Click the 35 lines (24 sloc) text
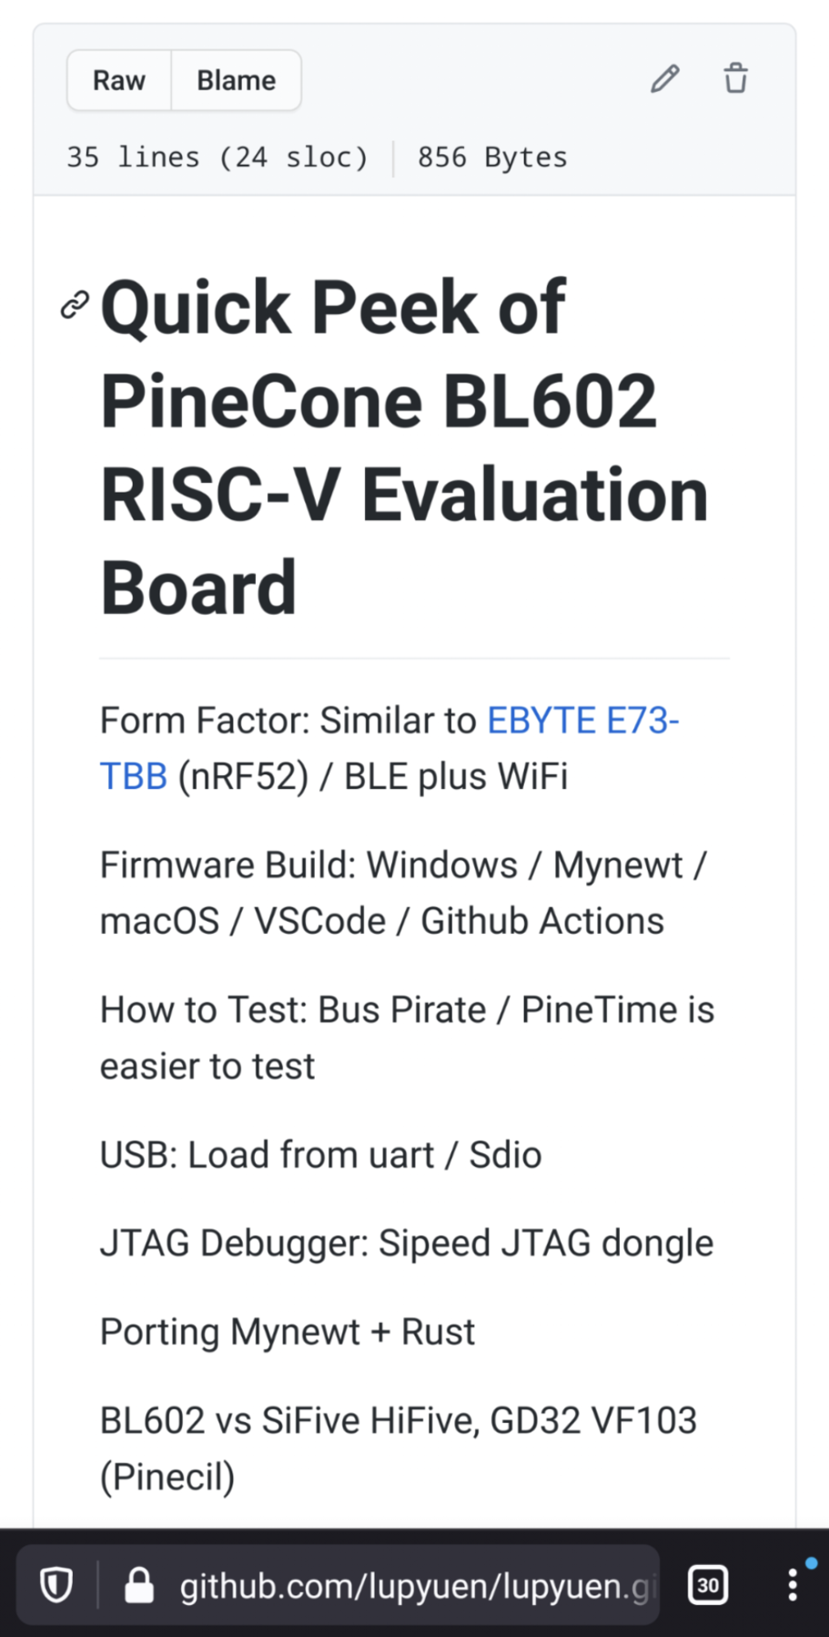Image resolution: width=829 pixels, height=1637 pixels. pyautogui.click(x=217, y=158)
